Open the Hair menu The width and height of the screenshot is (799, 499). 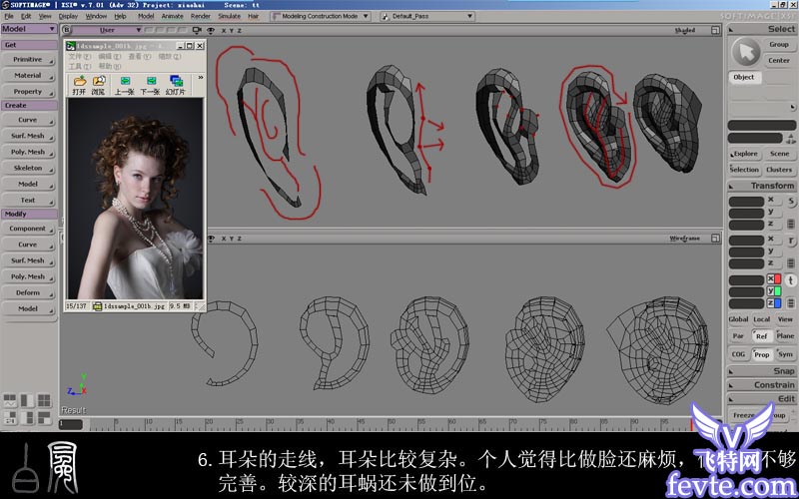254,16
